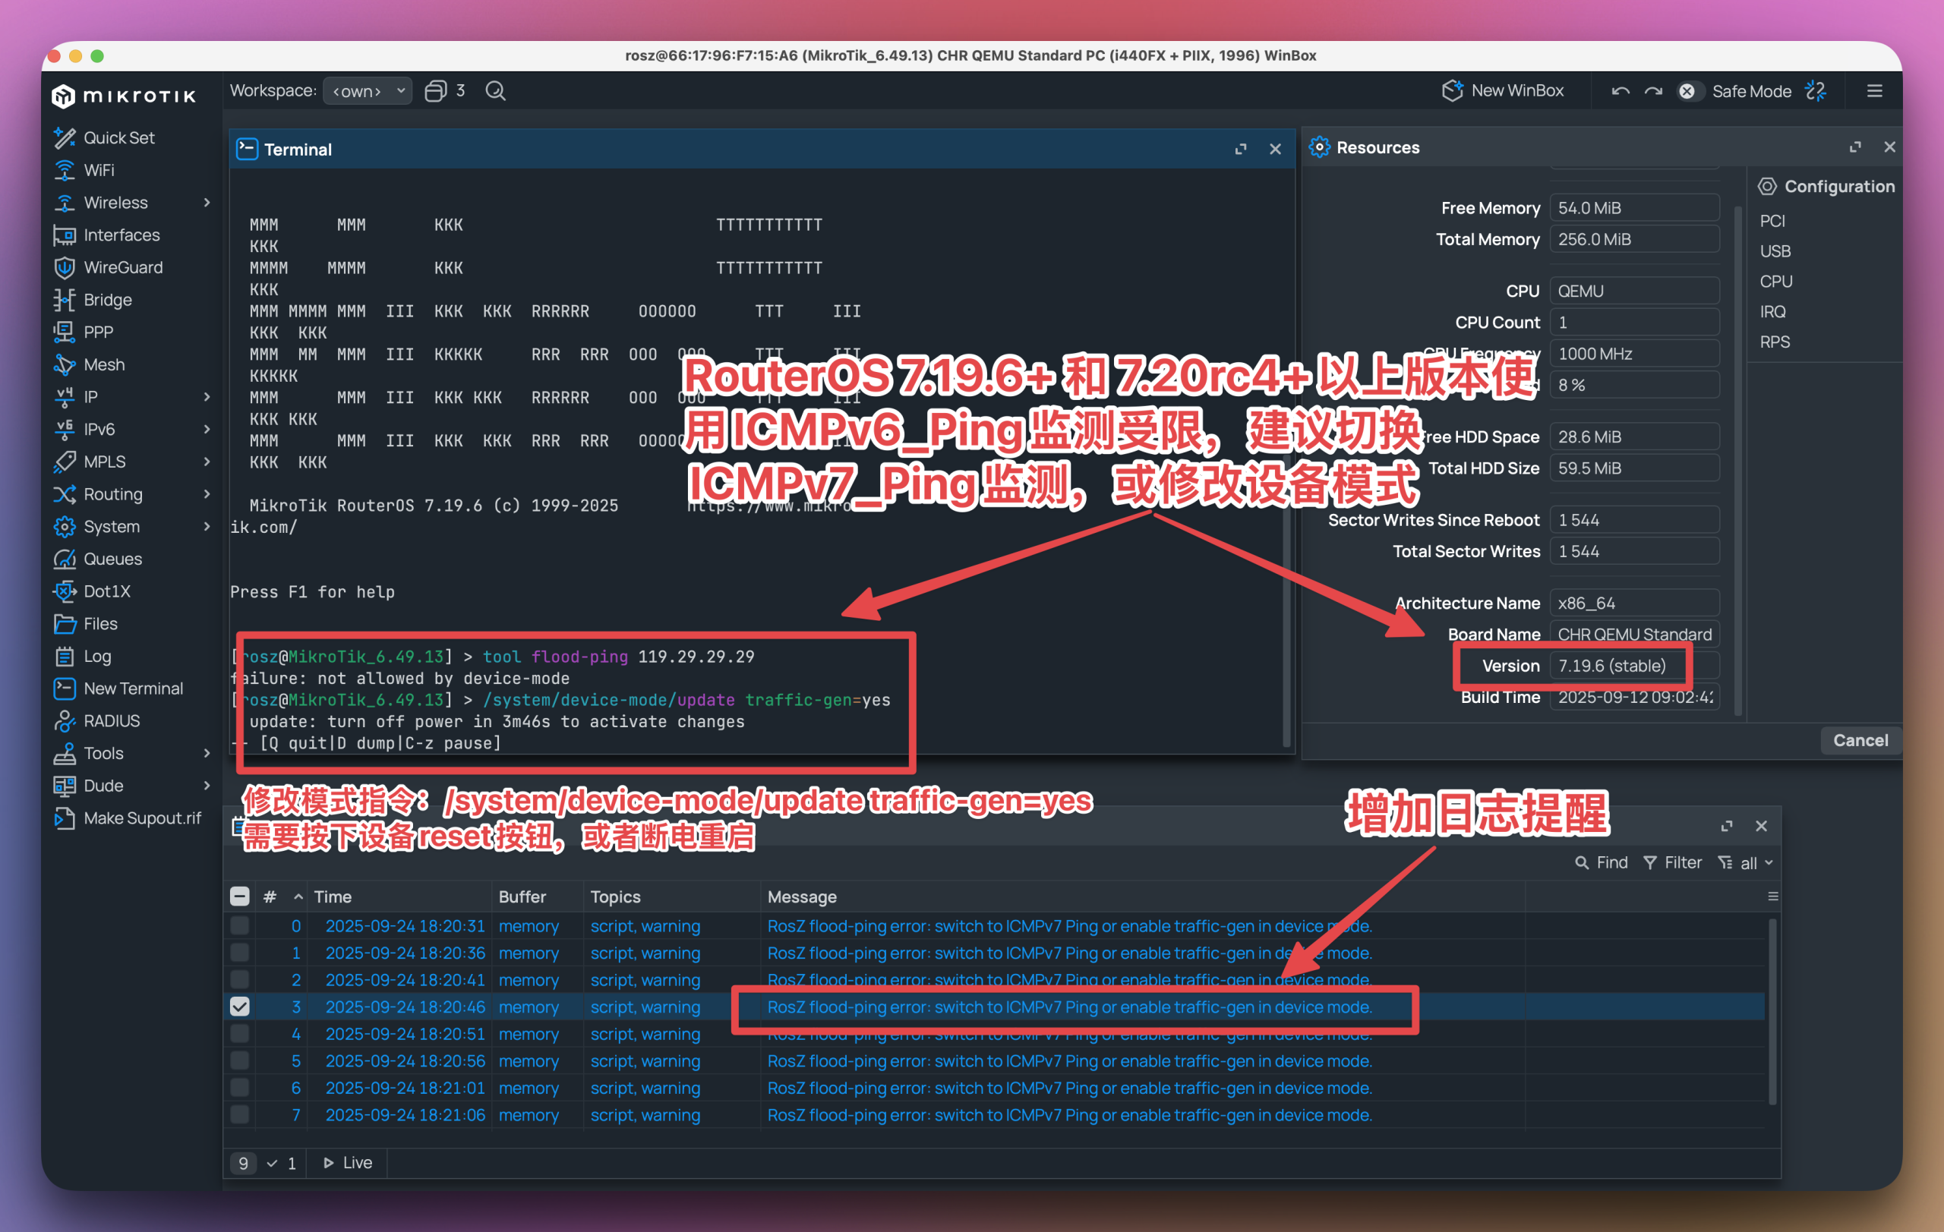
Task: Open the hamburger menu icon at top right
Action: coord(1875,91)
